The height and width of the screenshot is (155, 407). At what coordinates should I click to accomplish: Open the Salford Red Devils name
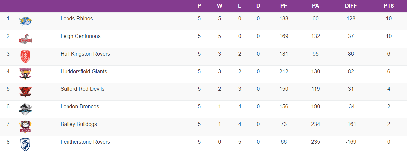82,89
